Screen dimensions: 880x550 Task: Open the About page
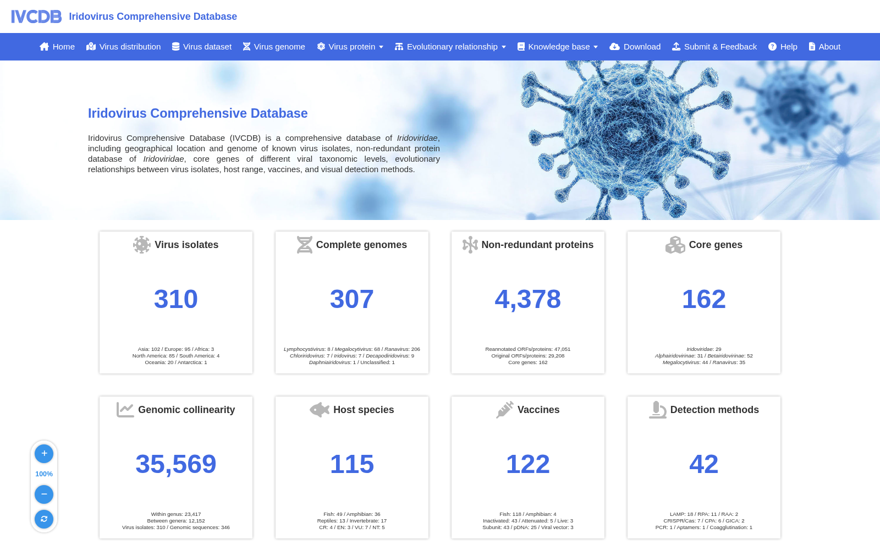tap(824, 47)
